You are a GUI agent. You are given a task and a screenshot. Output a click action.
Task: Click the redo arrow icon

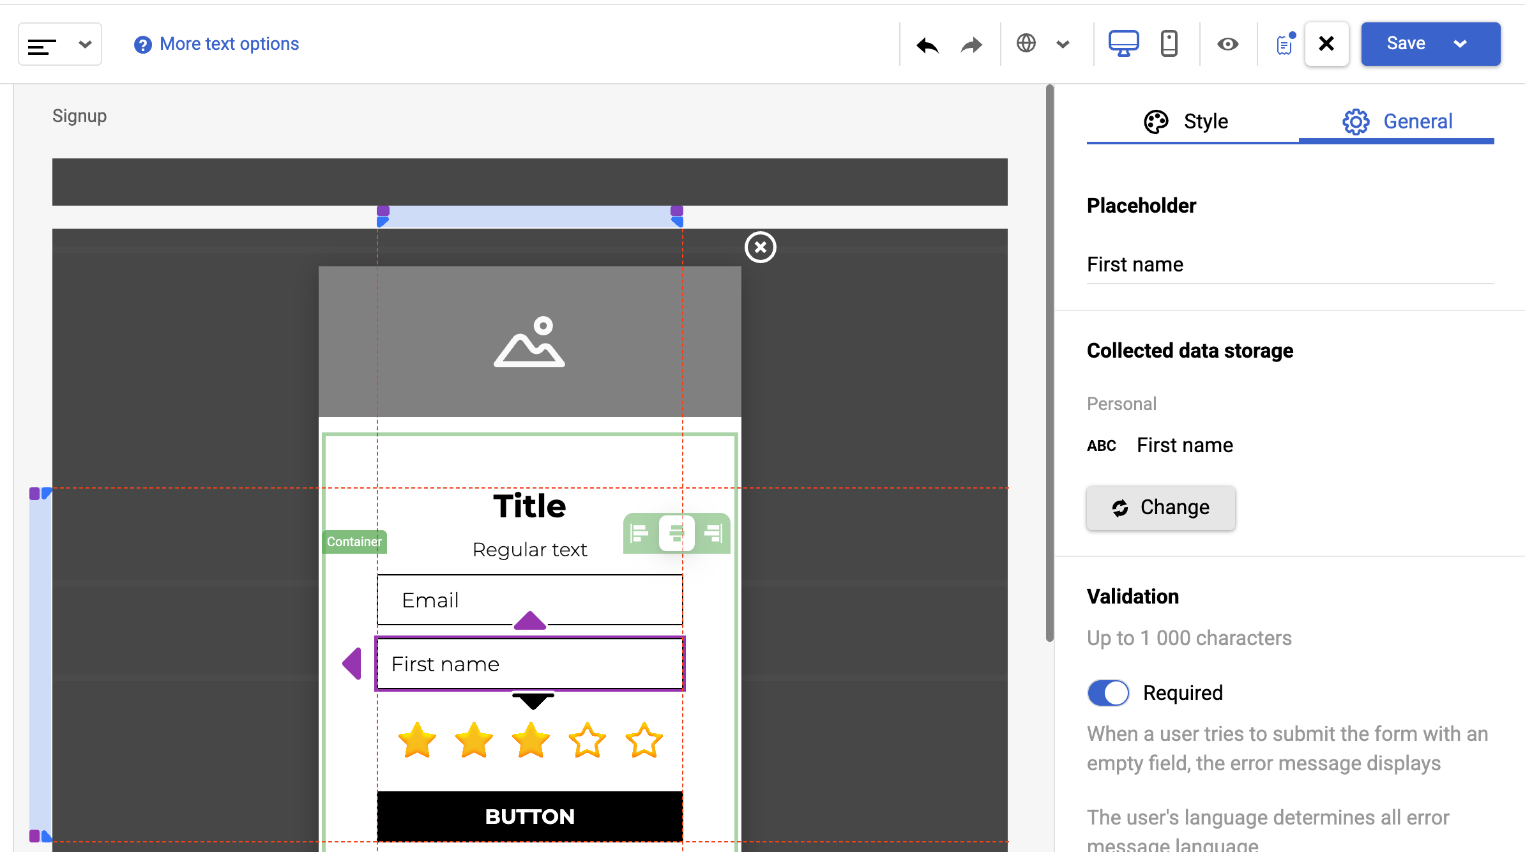971,45
